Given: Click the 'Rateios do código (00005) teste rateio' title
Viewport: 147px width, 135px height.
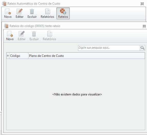Looking at the screenshot, I should [x=35, y=26].
